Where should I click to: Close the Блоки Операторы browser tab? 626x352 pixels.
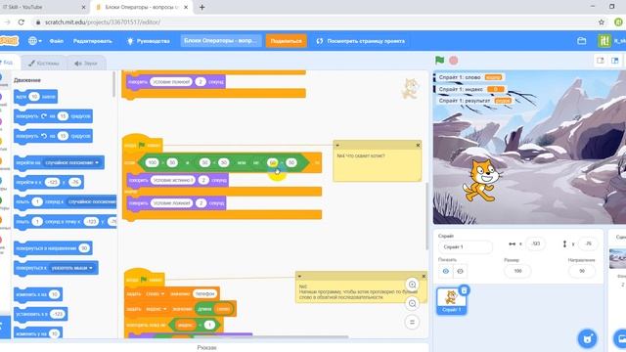pyautogui.click(x=186, y=7)
